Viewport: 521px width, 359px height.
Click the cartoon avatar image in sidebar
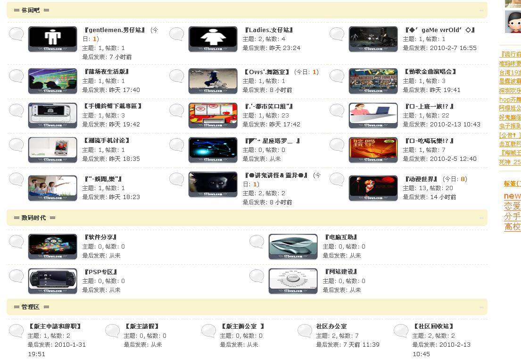tap(513, 22)
